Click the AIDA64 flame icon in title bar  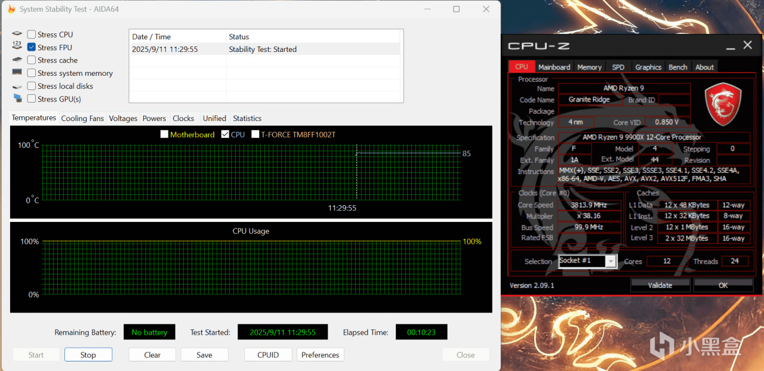click(x=11, y=10)
